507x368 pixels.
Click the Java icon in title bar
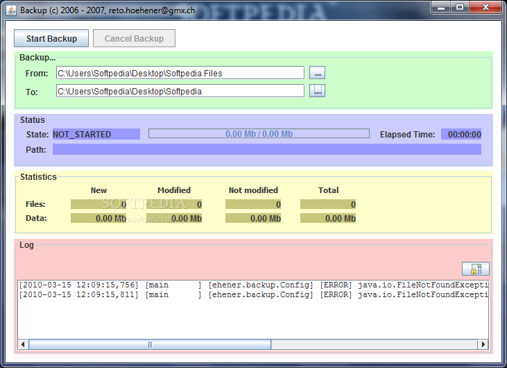[x=11, y=10]
